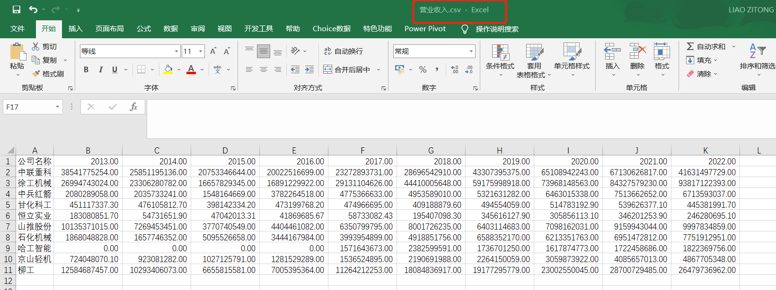Click the Insert Function fx icon

[x=133, y=107]
